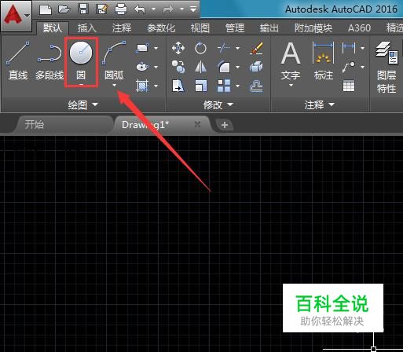403x352 pixels.
Task: Expand the hatch tool dropdown arrow
Action: click(x=156, y=86)
